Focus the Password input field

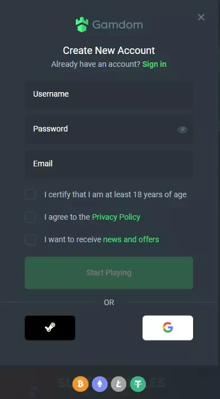click(x=109, y=129)
